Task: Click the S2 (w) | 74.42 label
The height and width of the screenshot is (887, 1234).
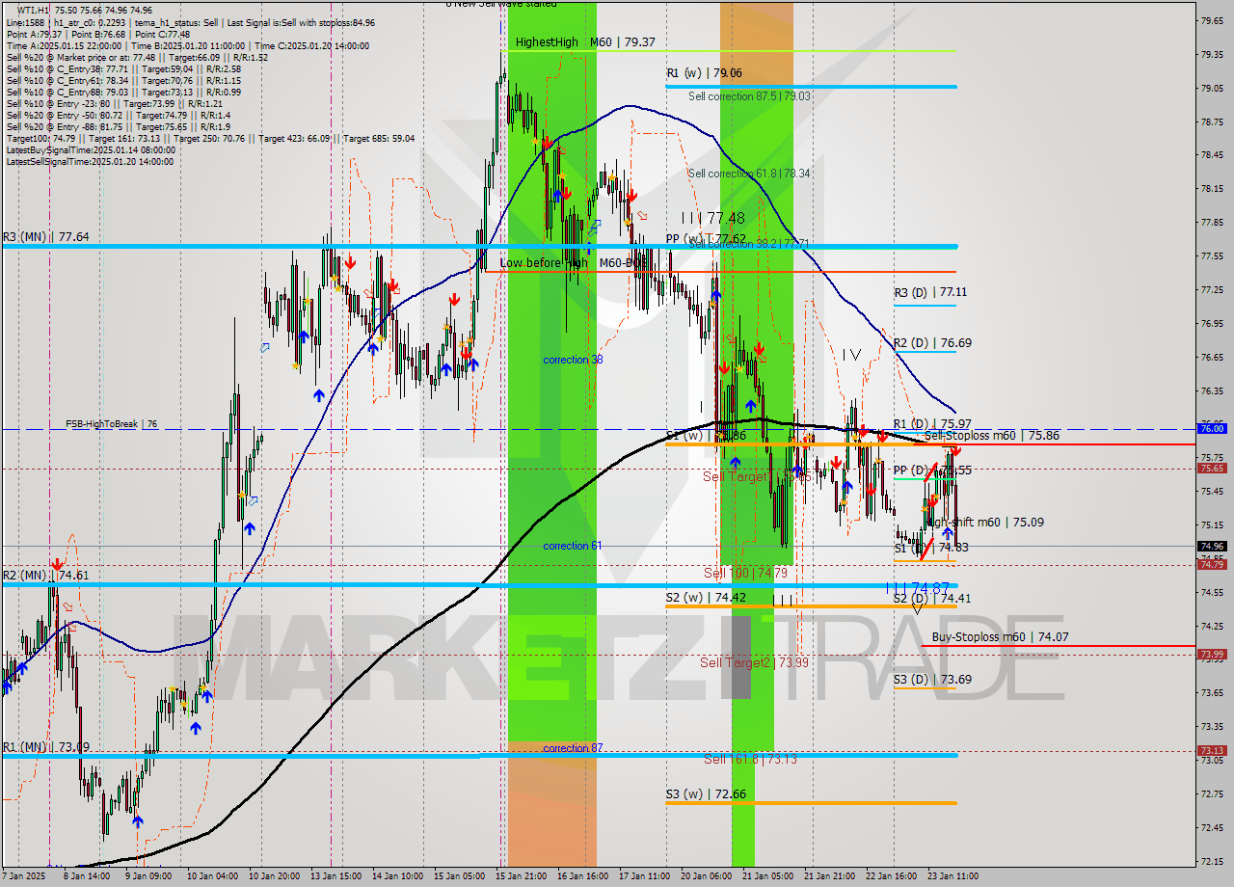Action: click(705, 598)
